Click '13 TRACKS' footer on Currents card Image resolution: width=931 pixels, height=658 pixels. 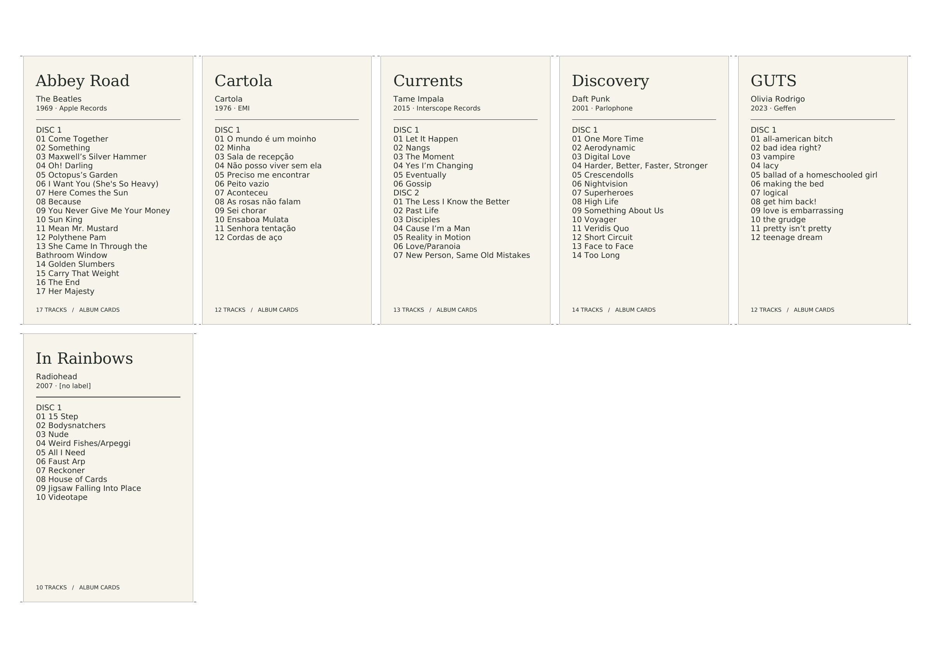click(409, 310)
